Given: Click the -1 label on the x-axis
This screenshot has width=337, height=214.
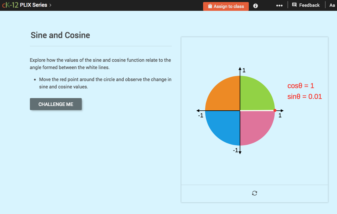Looking at the screenshot, I should pyautogui.click(x=200, y=115).
